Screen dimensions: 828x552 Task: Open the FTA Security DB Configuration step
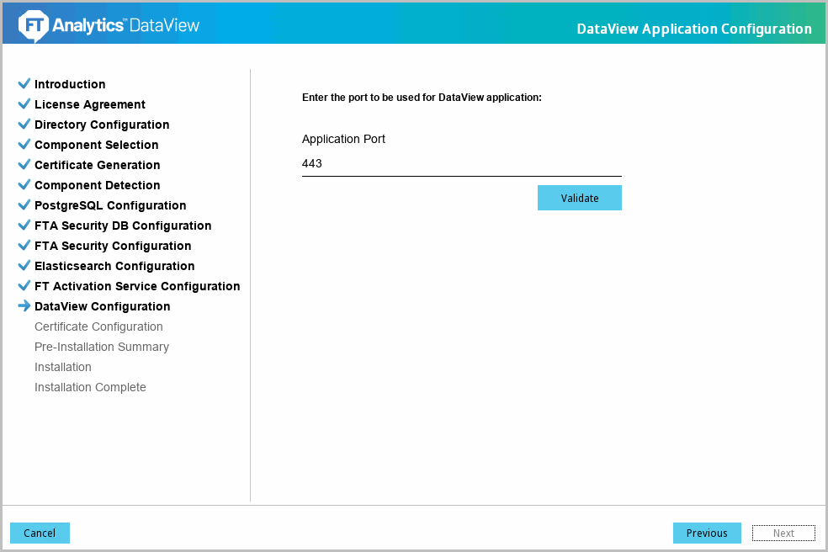coord(123,226)
